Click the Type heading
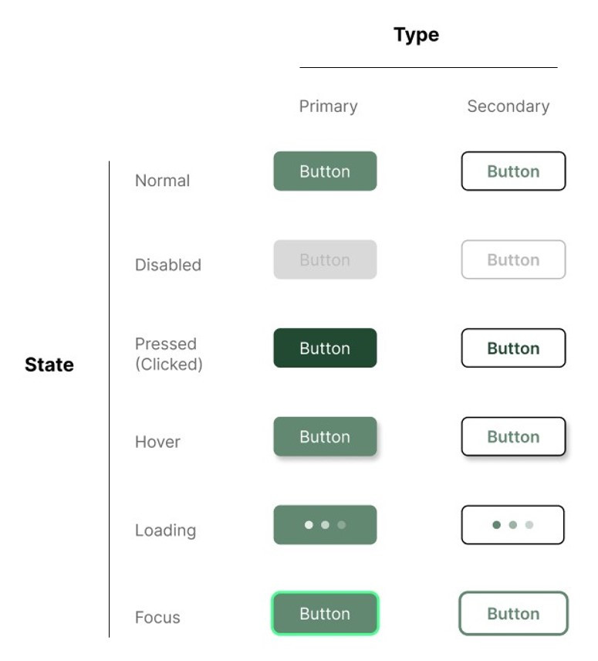The width and height of the screenshot is (598, 661). click(416, 35)
